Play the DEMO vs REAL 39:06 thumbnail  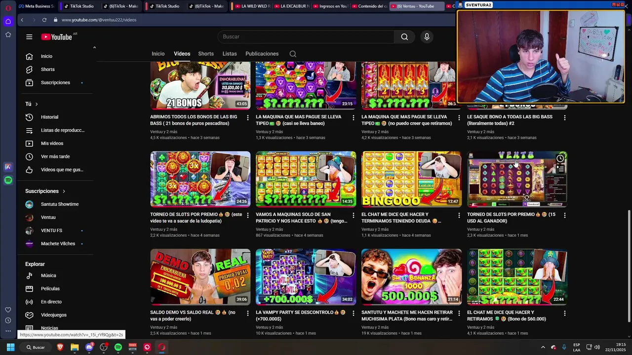click(200, 277)
